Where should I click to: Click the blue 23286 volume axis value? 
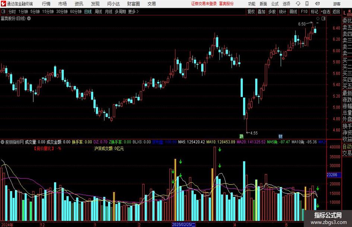[x=334, y=175]
